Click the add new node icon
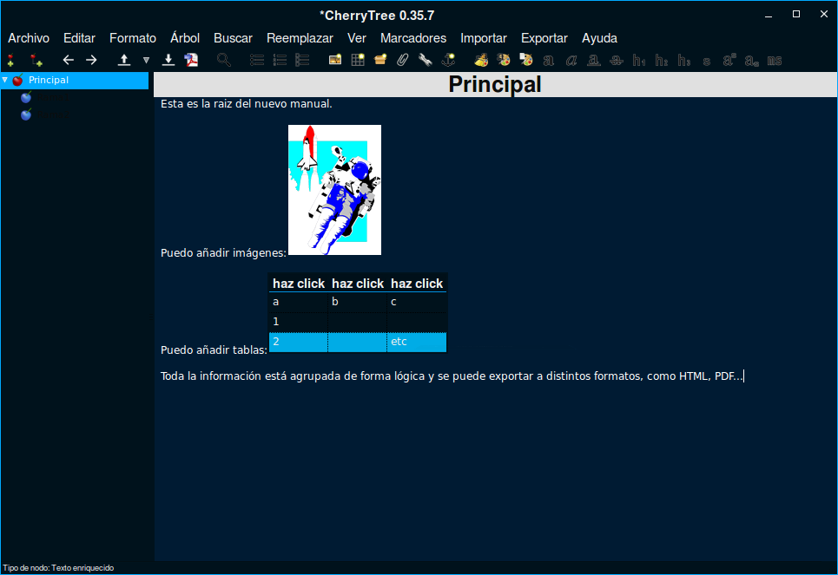Image resolution: width=838 pixels, height=575 pixels. coord(10,61)
